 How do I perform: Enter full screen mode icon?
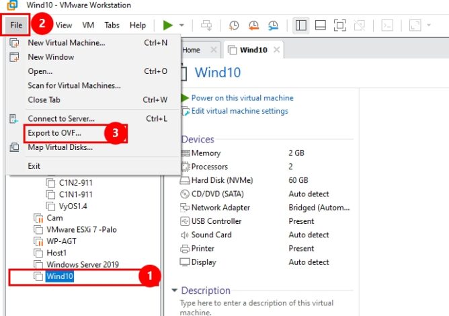click(340, 25)
